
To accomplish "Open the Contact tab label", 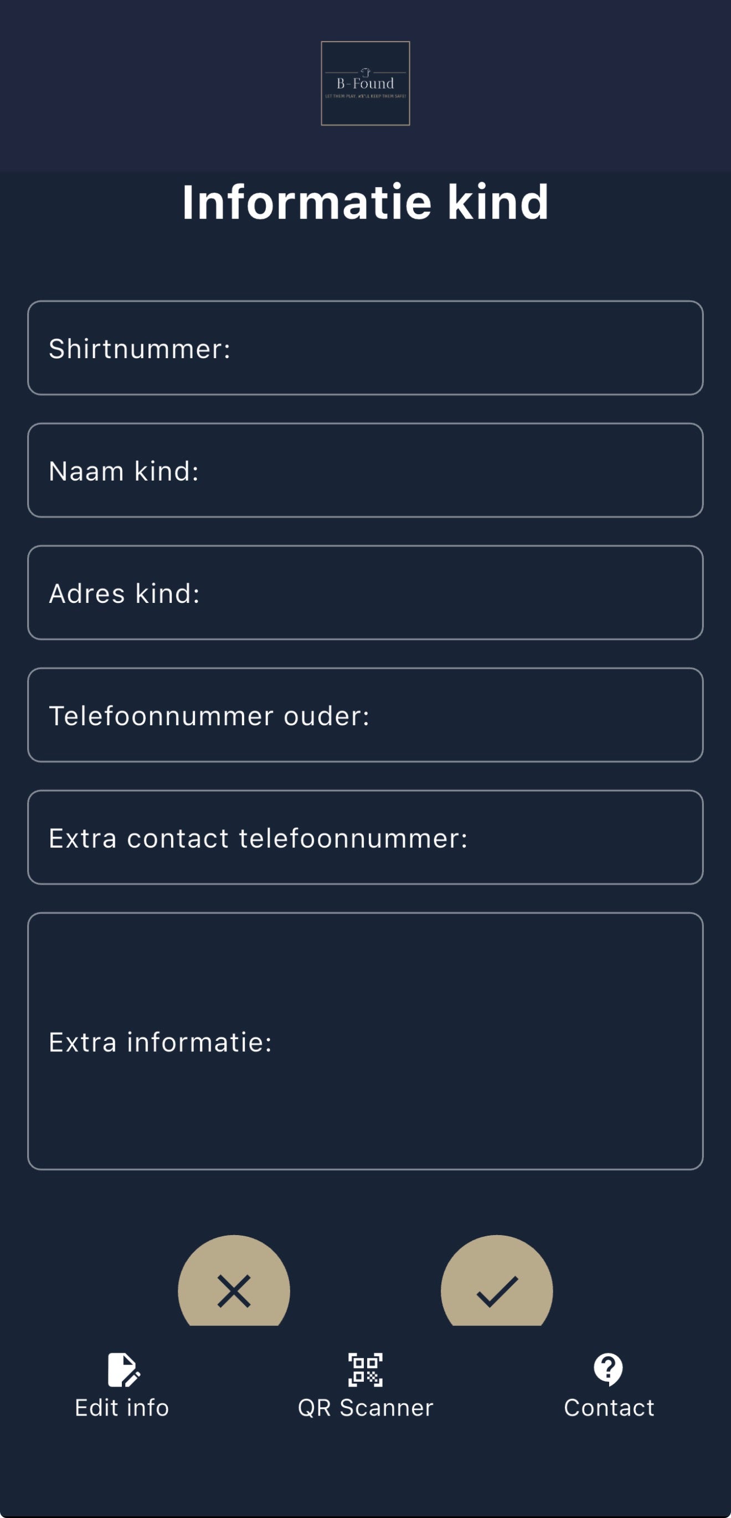I will (609, 1408).
